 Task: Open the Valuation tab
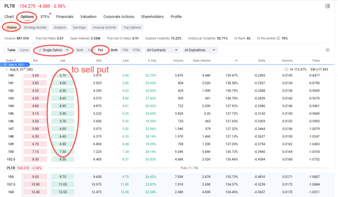[x=88, y=16]
